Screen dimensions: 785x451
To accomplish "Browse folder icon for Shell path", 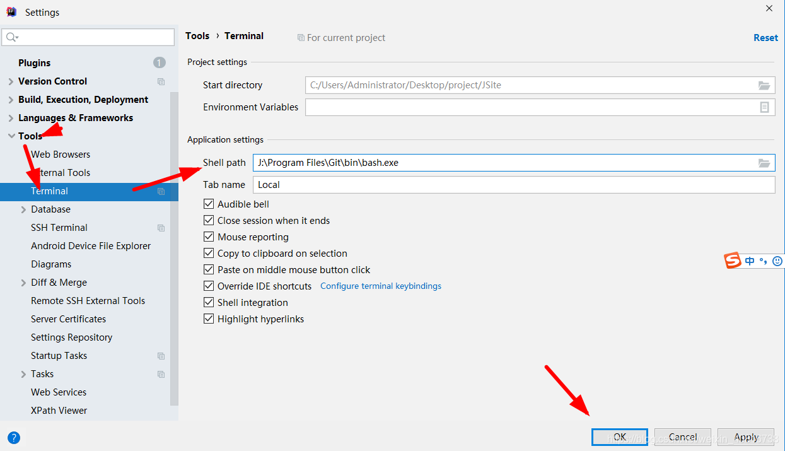I will coord(764,163).
